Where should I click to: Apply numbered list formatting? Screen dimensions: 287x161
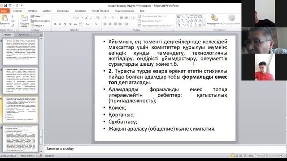[113, 18]
